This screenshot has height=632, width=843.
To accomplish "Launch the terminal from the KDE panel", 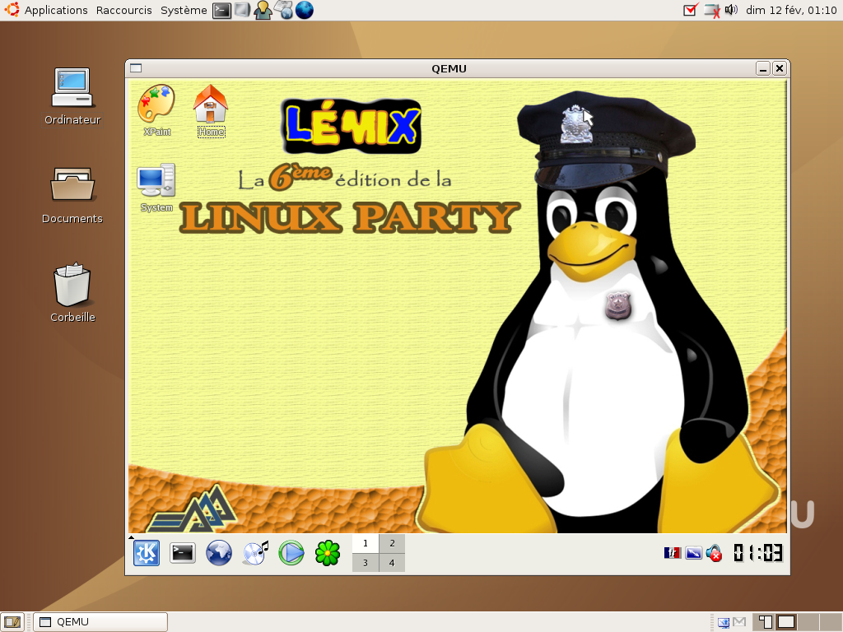I will point(182,553).
